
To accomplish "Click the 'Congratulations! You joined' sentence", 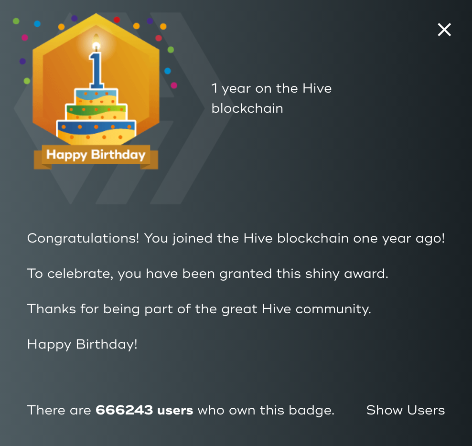I will 236,239.
